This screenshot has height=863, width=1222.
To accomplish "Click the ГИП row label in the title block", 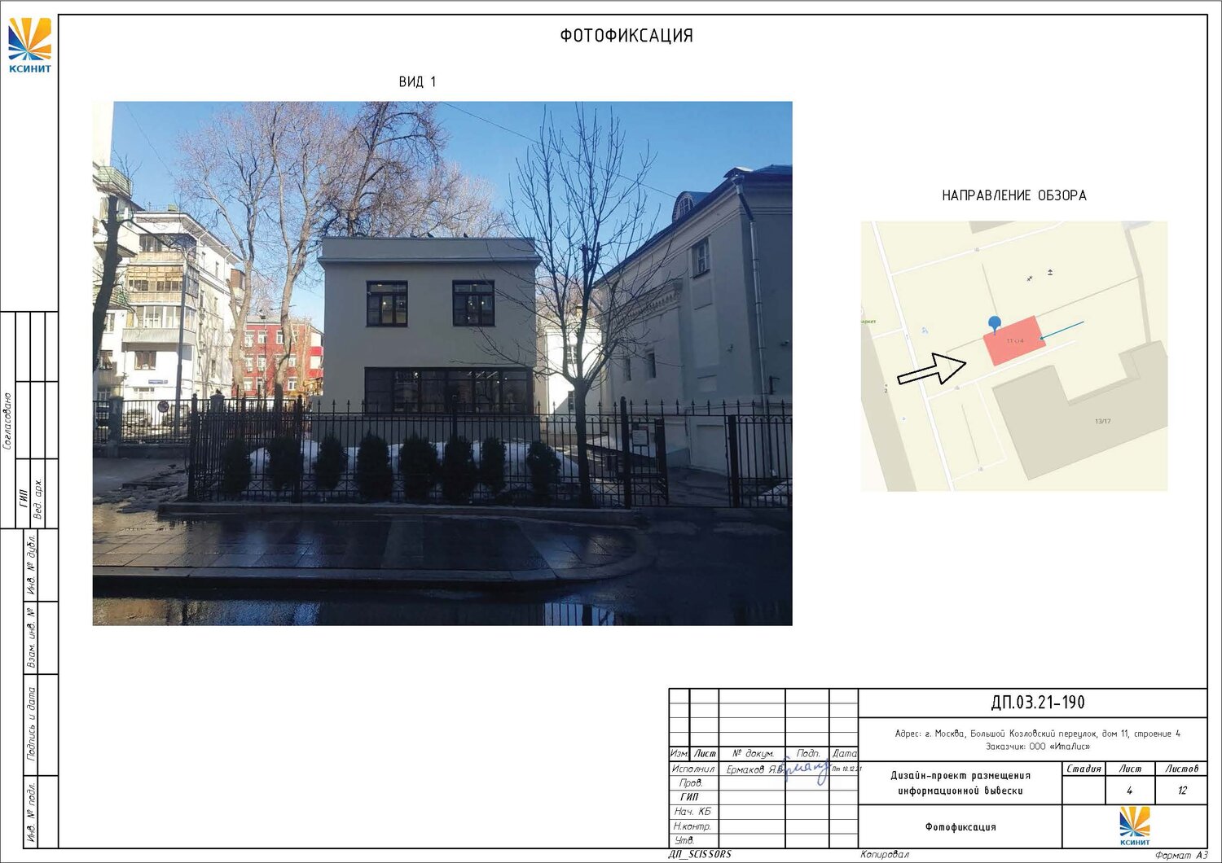I will pyautogui.click(x=689, y=797).
